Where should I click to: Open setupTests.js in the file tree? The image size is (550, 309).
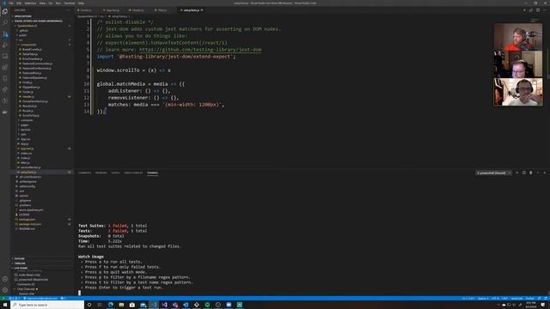[x=28, y=172]
